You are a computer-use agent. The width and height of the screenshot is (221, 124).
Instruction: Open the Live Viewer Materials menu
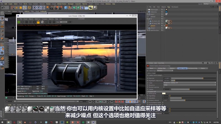click(x=38, y=19)
